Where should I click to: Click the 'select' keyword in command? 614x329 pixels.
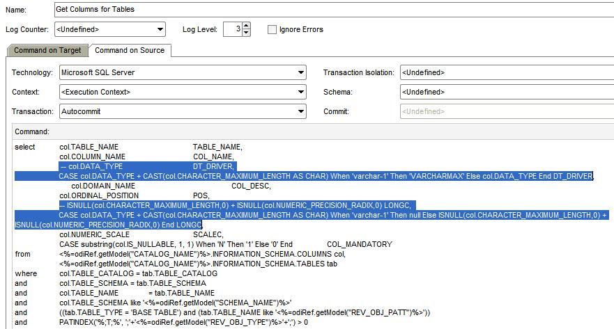coord(24,147)
